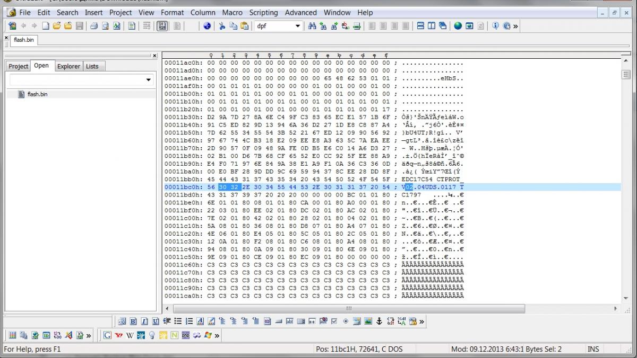The height and width of the screenshot is (358, 637).
Task: Click the Google search G icon
Action: coord(108,335)
